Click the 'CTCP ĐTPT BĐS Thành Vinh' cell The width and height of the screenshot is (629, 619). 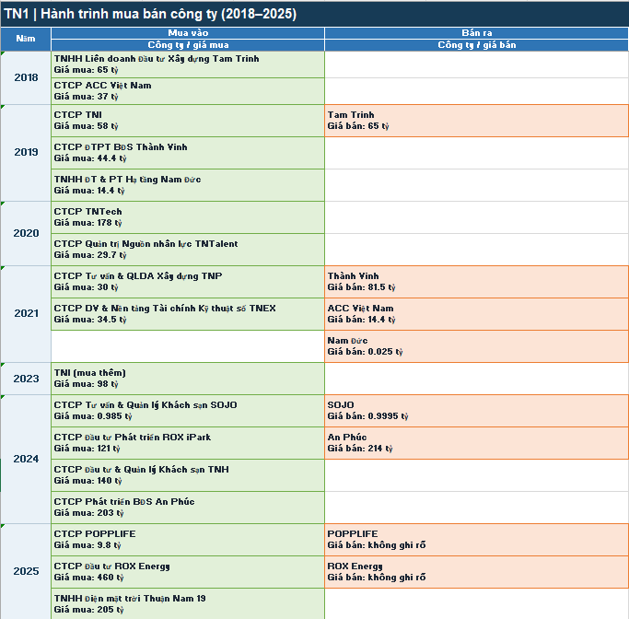pyautogui.click(x=188, y=153)
